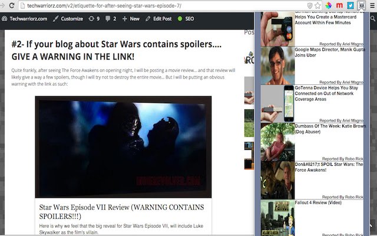The height and width of the screenshot is (236, 377).
Task: Open the SEO admin bar item
Action: 186,19
